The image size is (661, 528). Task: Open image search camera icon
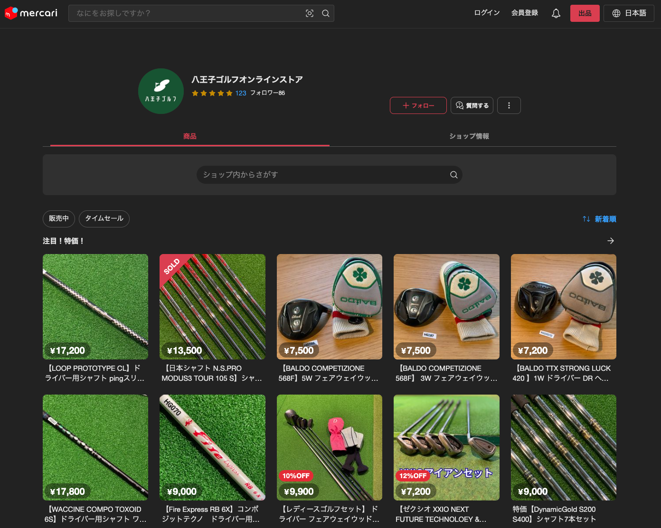tap(310, 13)
